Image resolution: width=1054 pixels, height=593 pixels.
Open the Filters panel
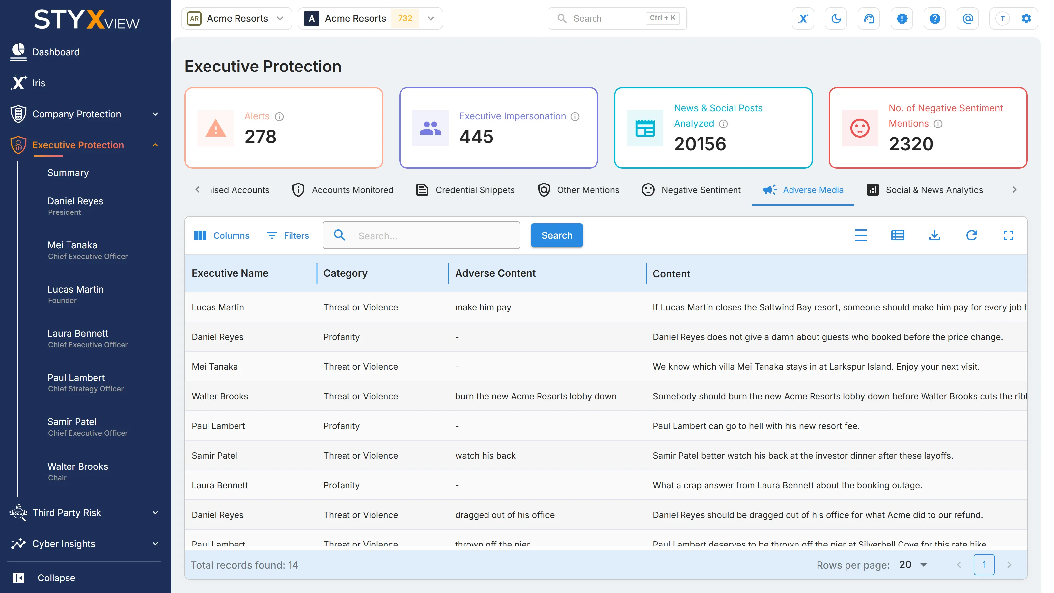tap(288, 235)
